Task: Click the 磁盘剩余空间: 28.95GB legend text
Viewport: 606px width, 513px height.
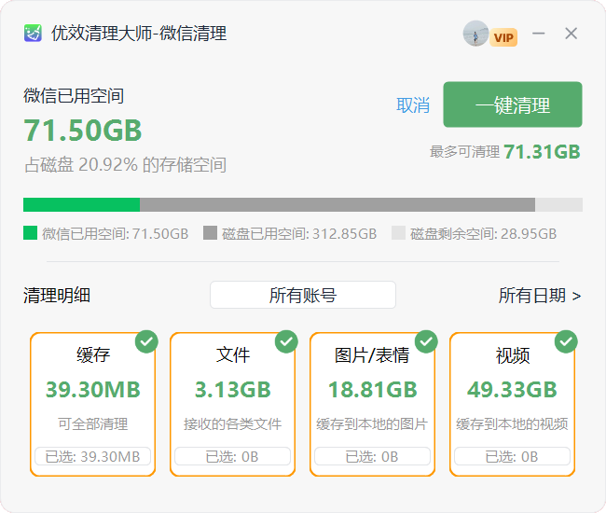Action: [x=483, y=234]
